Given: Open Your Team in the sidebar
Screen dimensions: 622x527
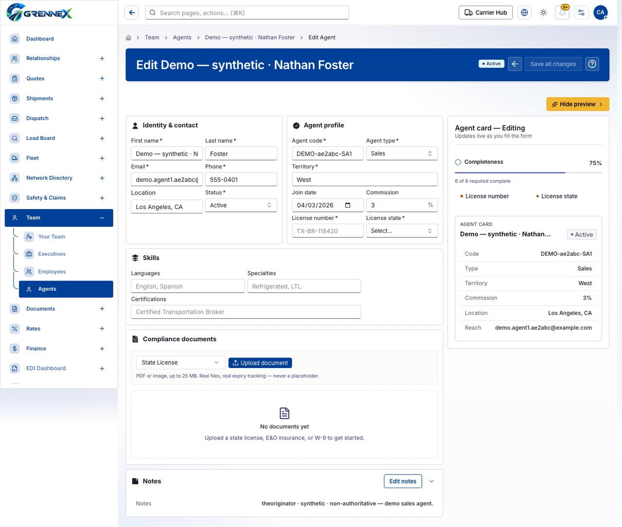Looking at the screenshot, I should point(66,237).
